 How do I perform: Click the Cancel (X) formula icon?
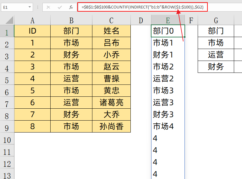click(48, 7)
